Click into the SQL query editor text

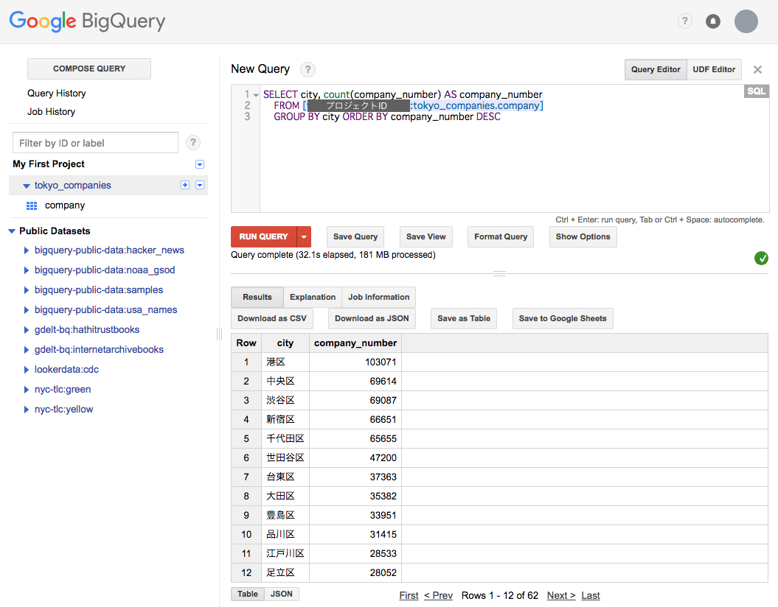(x=514, y=149)
